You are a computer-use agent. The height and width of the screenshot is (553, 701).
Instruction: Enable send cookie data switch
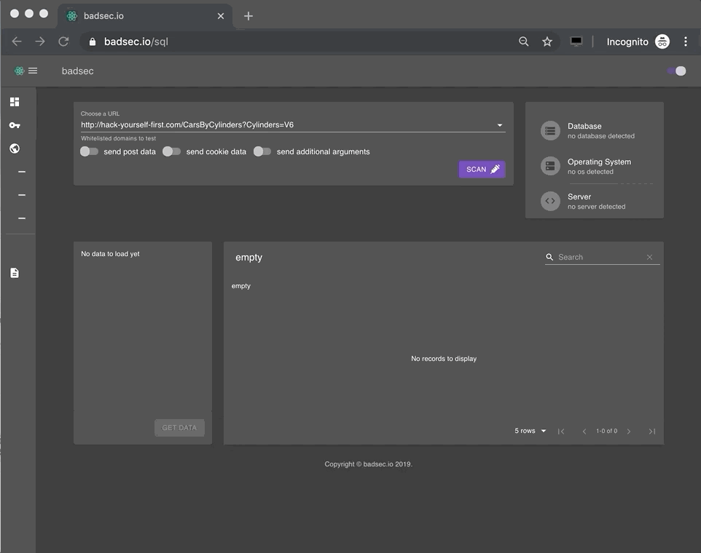coord(172,152)
